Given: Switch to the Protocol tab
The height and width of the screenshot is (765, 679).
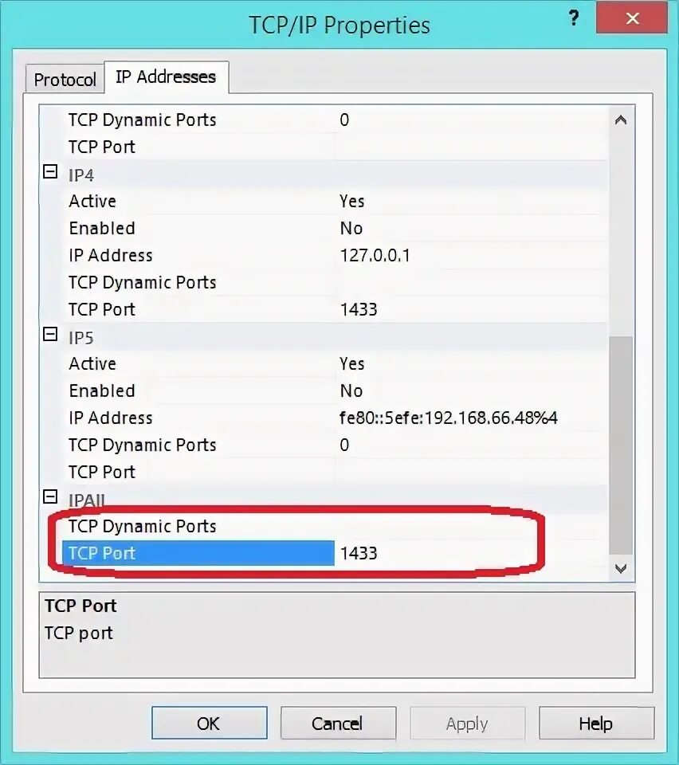Looking at the screenshot, I should (64, 77).
